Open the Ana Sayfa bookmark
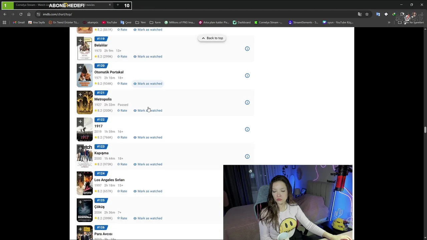This screenshot has width=427, height=240. pos(37,22)
